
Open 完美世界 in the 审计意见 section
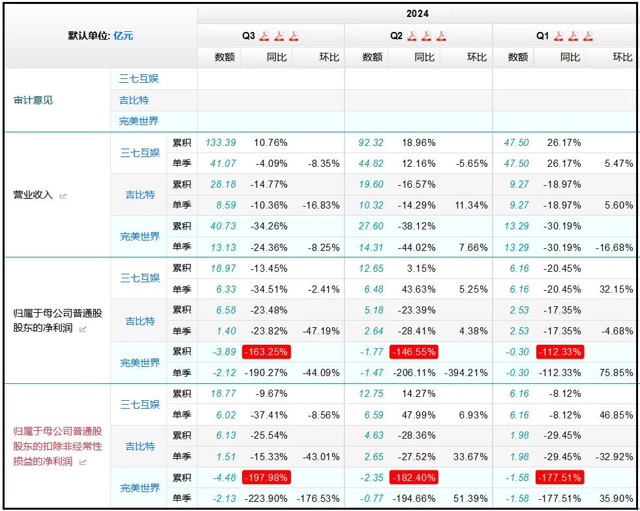click(x=139, y=121)
